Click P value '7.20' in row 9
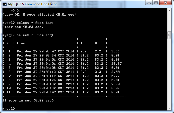The height and width of the screenshot is (113, 174). [115, 84]
